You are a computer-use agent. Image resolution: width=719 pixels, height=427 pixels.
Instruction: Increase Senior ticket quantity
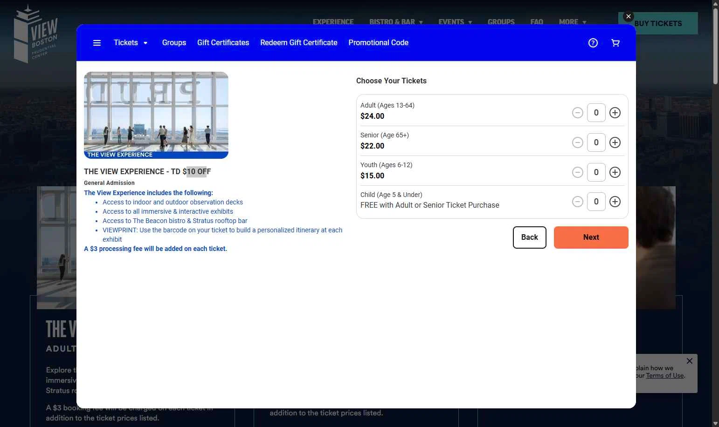615,142
